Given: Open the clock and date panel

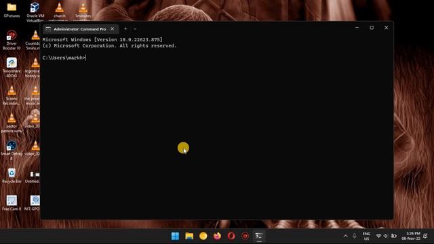Looking at the screenshot, I should click(x=411, y=236).
